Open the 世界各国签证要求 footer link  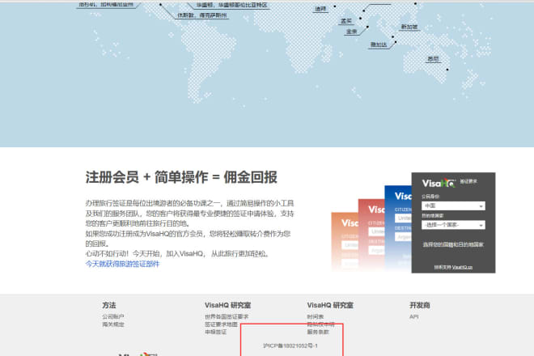coord(227,316)
